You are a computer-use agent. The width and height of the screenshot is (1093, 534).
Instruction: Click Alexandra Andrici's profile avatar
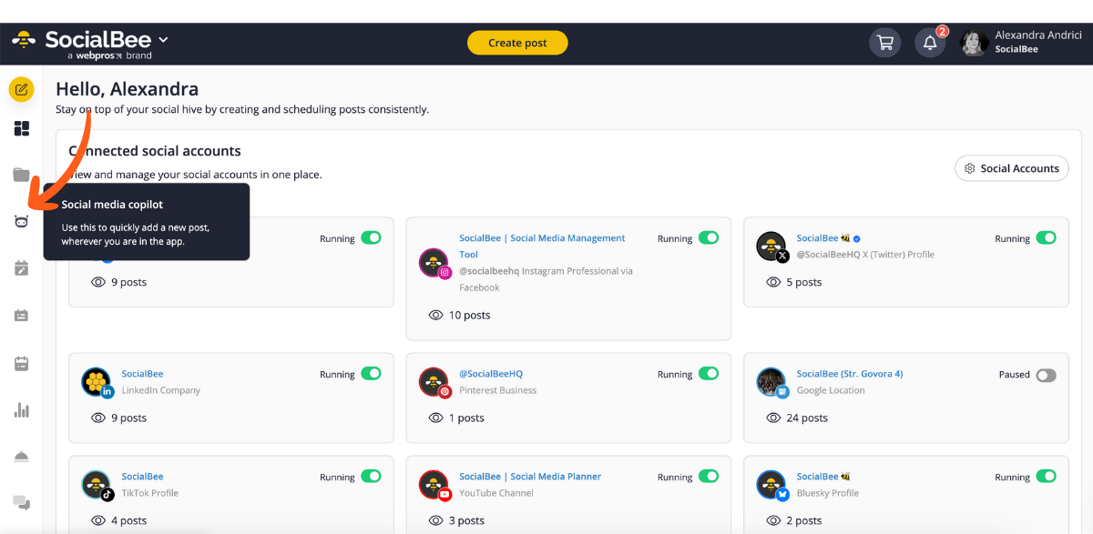[x=974, y=42]
